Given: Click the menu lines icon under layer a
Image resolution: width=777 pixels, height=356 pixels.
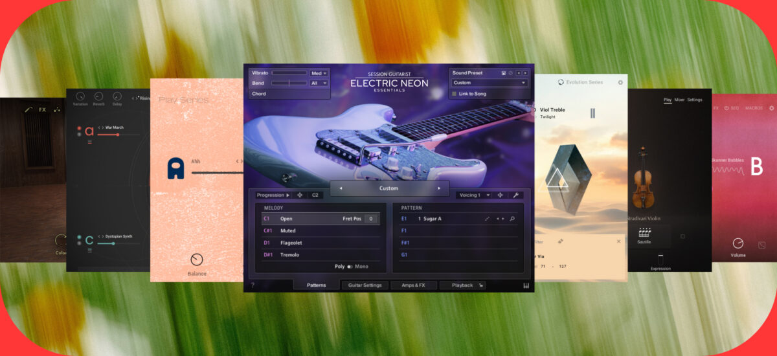Looking at the screenshot, I should tap(90, 140).
